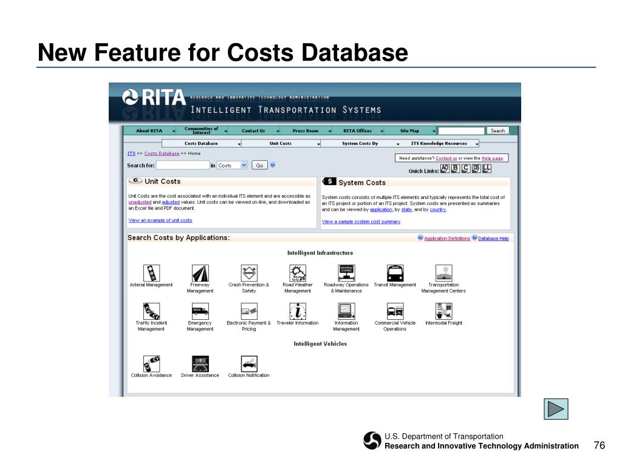Viewport: 622px width, 466px height.
Task: Open the Costs Database menu tab
Action: click(x=201, y=143)
